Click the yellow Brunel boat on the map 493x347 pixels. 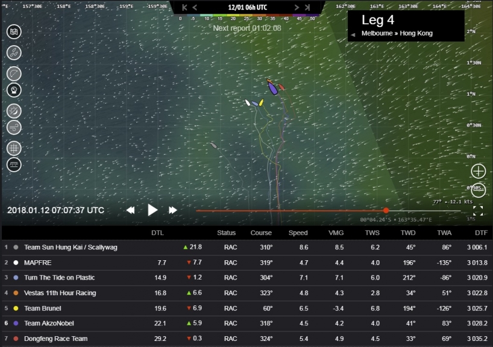tap(262, 102)
